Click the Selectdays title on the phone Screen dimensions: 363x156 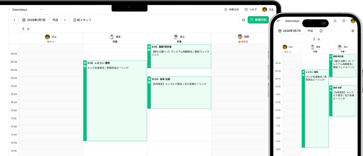pyautogui.click(x=292, y=21)
